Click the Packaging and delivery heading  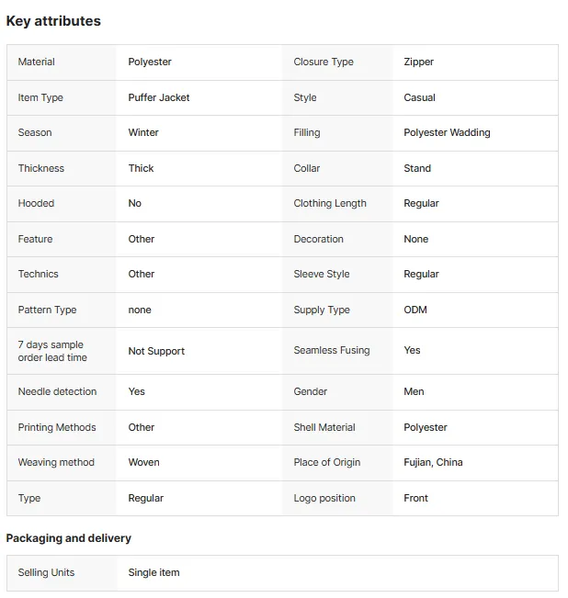(69, 538)
